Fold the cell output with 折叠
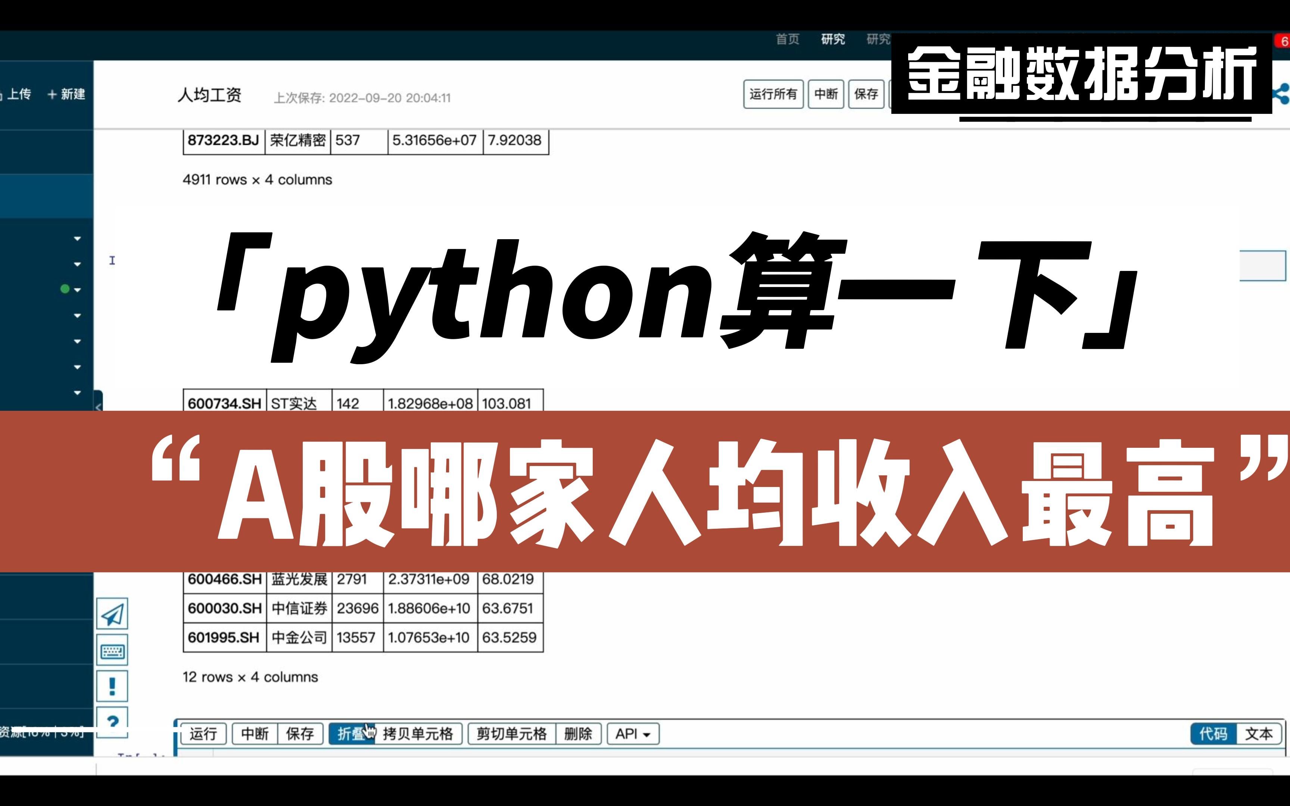This screenshot has width=1290, height=806. [x=351, y=734]
